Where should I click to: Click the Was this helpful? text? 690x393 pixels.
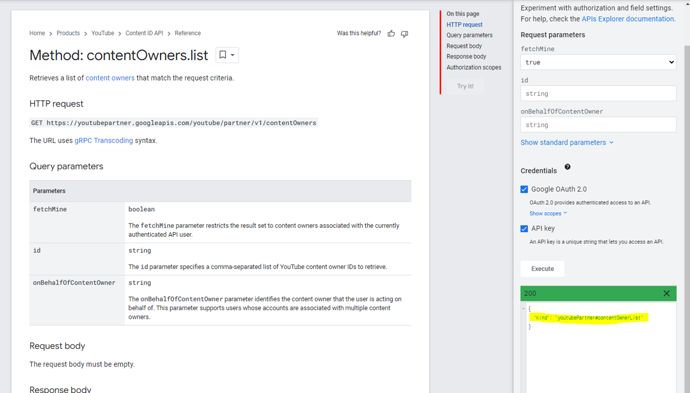pyautogui.click(x=359, y=33)
